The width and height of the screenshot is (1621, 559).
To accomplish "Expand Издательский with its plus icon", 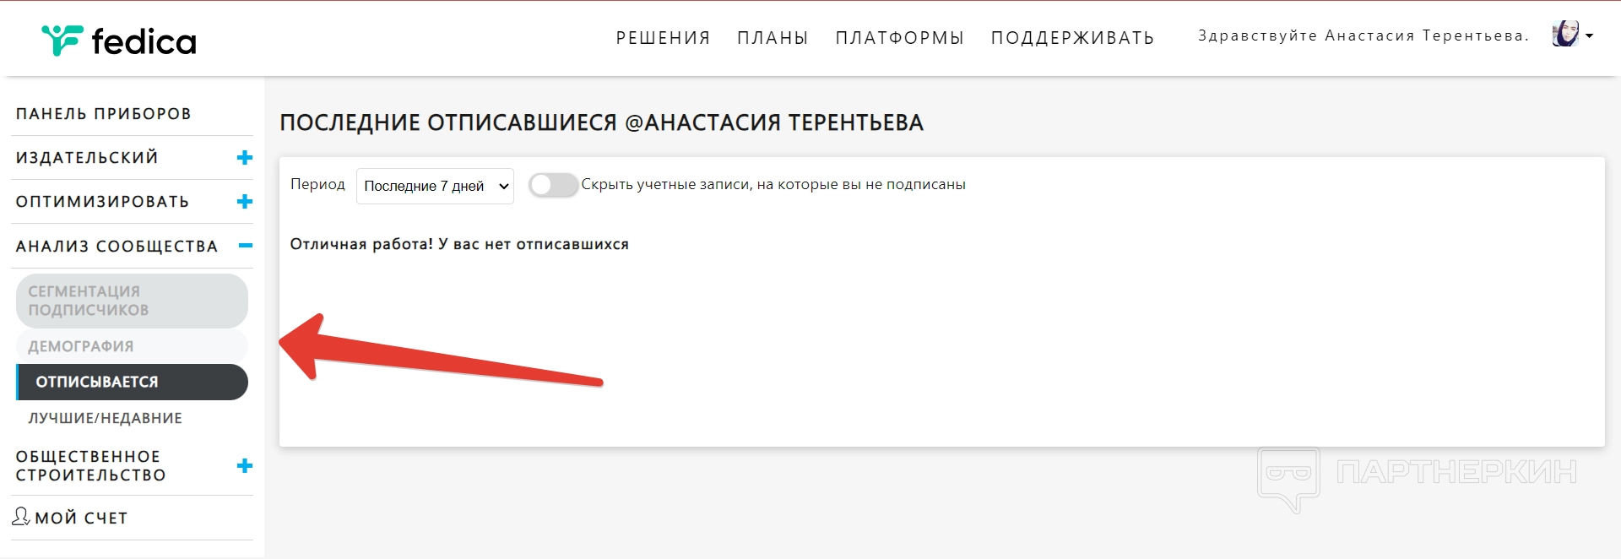I will [x=245, y=158].
